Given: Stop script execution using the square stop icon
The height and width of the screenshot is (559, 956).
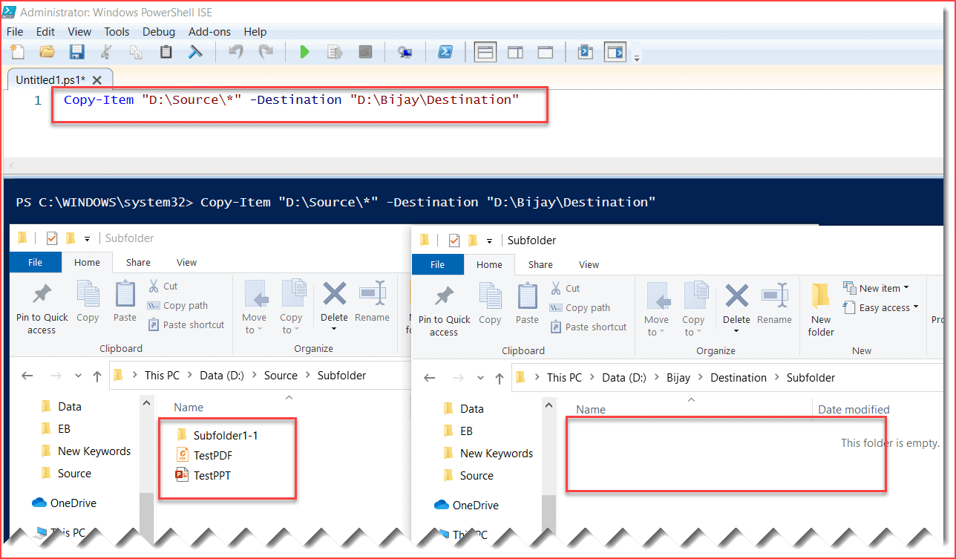Looking at the screenshot, I should click(x=365, y=51).
